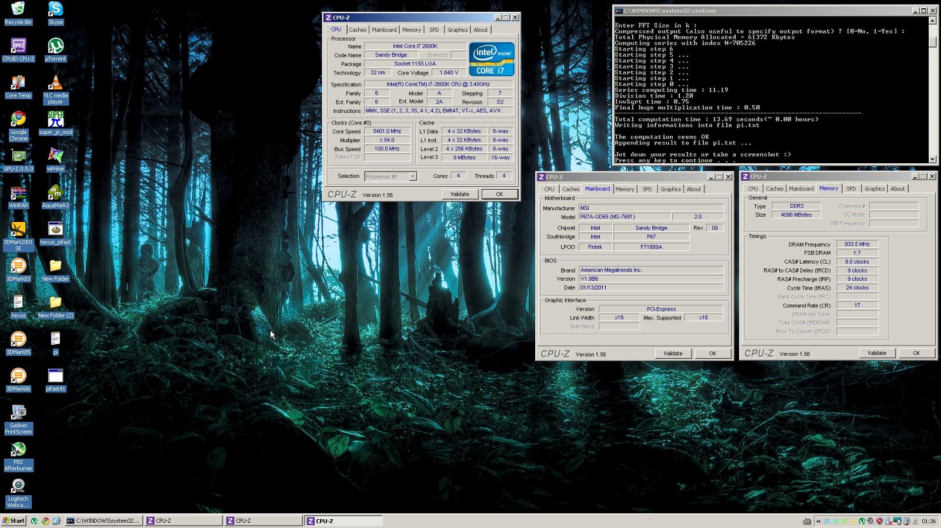
Task: Launch AquaMark3 from the desktop
Action: point(55,196)
